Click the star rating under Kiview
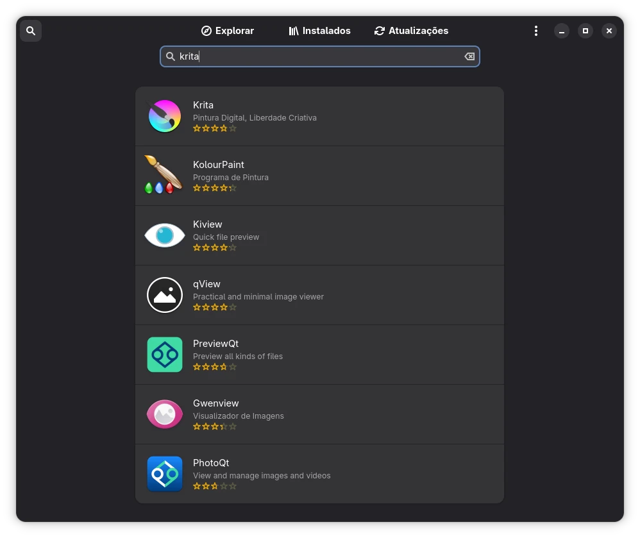 pos(215,248)
